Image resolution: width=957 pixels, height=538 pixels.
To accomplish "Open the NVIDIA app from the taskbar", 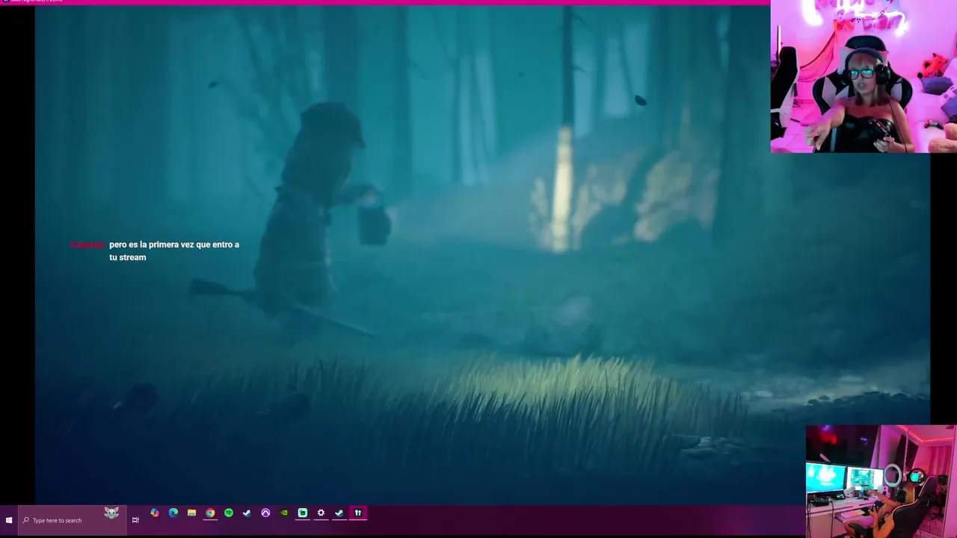I will pos(284,513).
